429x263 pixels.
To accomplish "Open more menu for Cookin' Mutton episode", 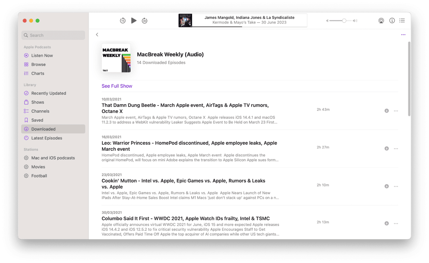I will 396,186.
